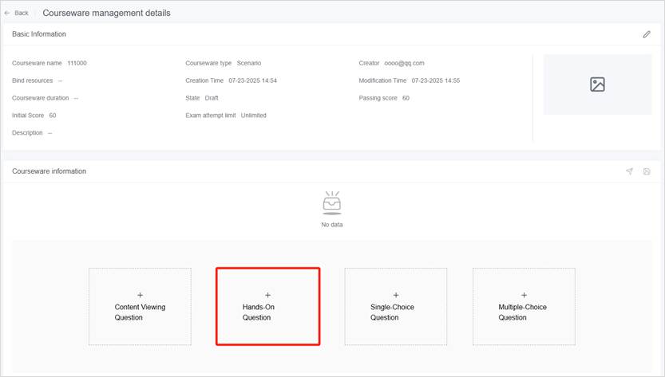Click the Modification Time value
The image size is (665, 377).
[x=435, y=81]
